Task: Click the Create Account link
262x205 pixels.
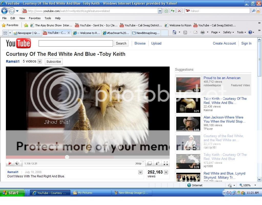Action: pyautogui.click(x=224, y=44)
